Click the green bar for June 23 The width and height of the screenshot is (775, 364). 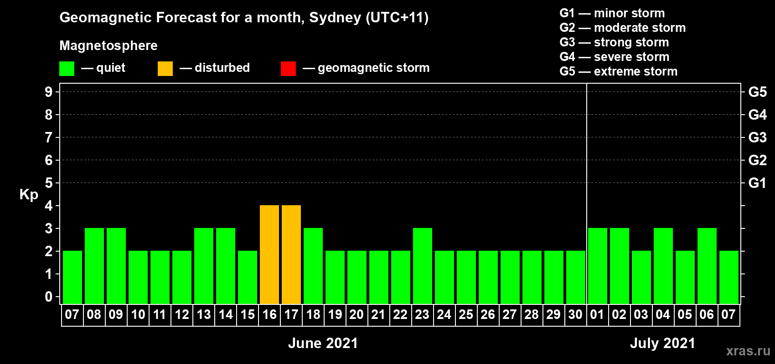point(423,266)
